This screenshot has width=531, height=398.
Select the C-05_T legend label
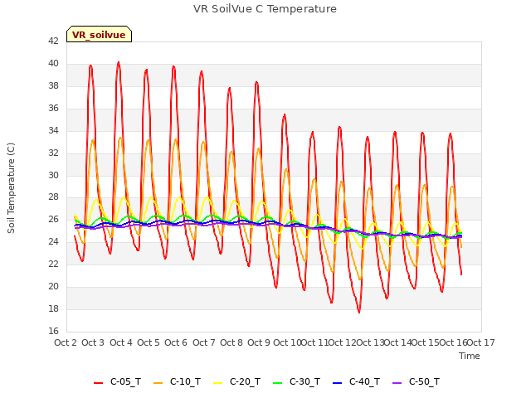click(x=125, y=381)
